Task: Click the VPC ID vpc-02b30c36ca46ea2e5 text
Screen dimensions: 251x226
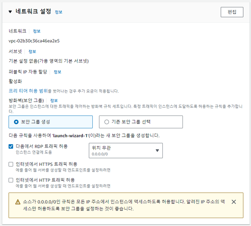Action: 34,41
